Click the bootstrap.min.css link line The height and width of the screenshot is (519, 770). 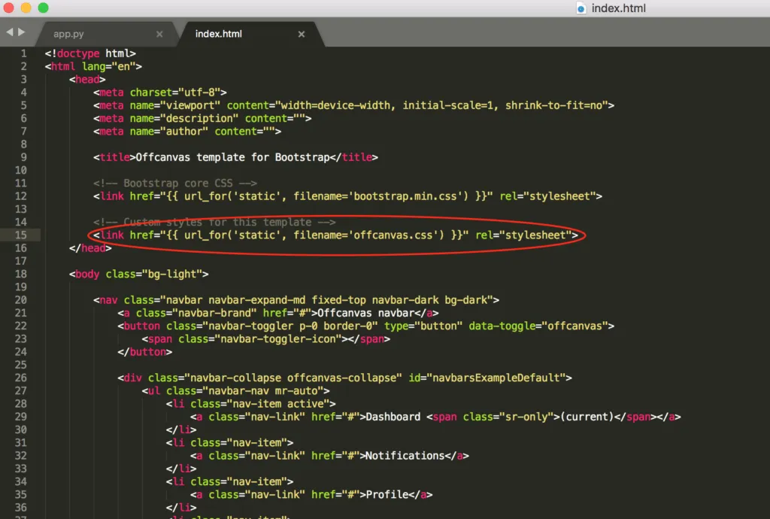(x=347, y=196)
